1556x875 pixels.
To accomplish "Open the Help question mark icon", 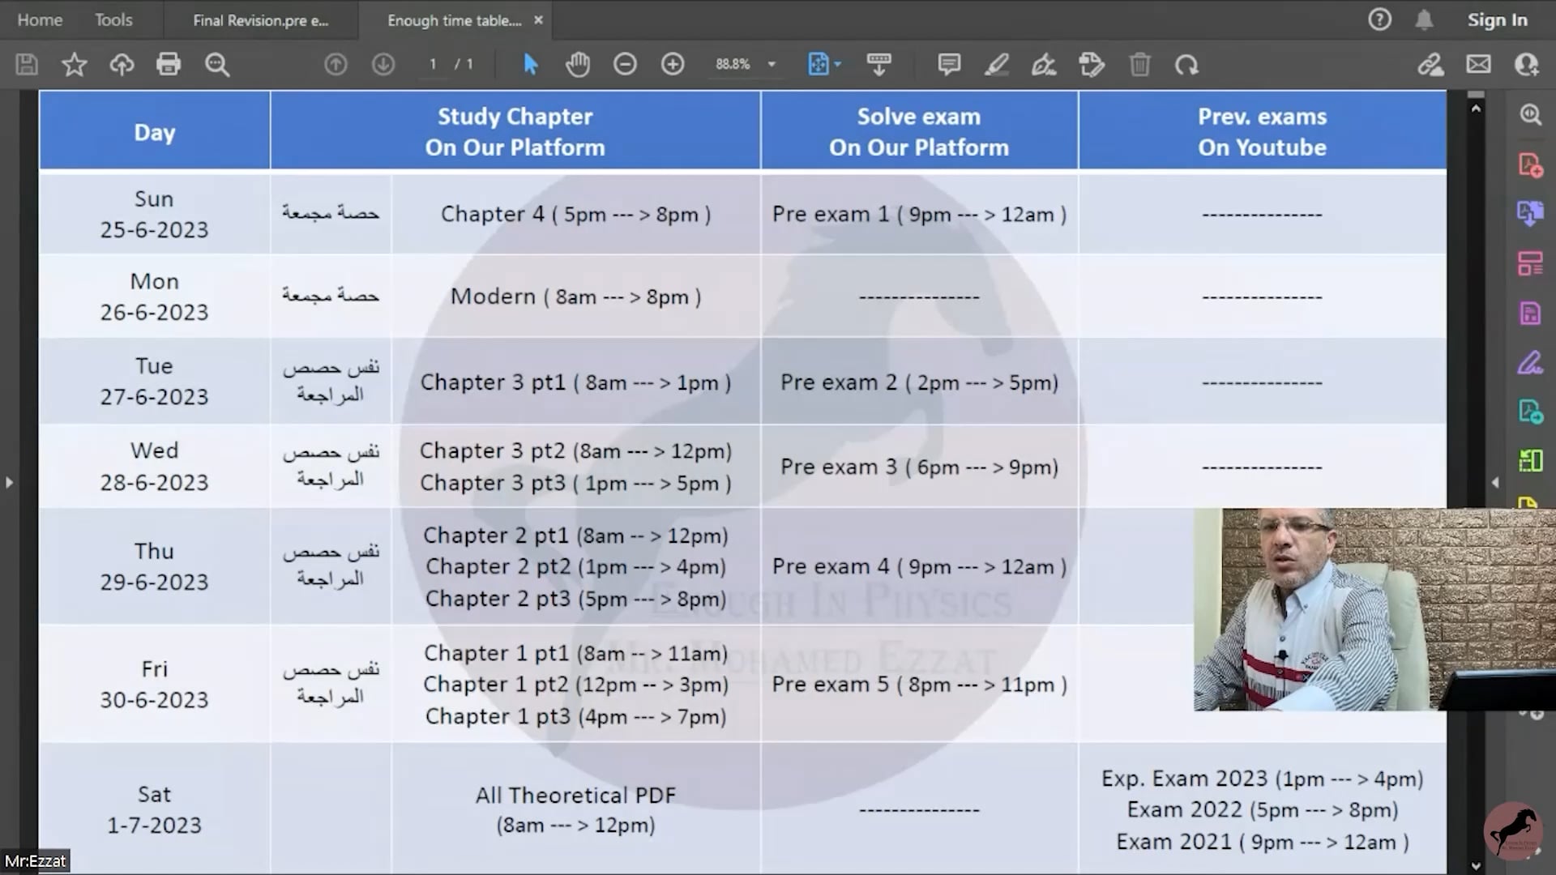I will [1379, 19].
